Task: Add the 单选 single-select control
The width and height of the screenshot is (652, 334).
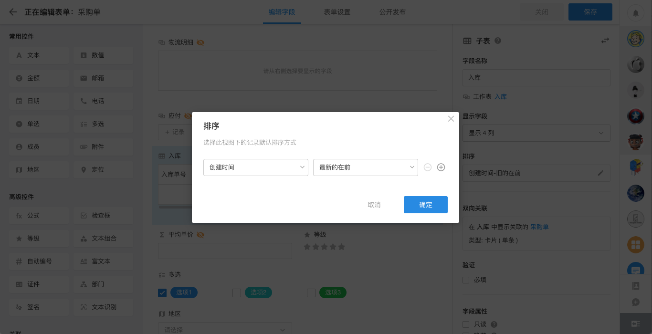Action: pos(39,124)
